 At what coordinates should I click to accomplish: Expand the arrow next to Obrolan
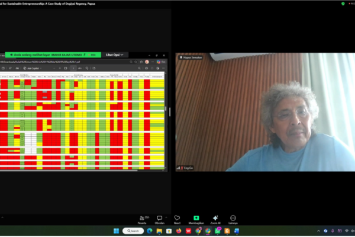[x=166, y=217]
